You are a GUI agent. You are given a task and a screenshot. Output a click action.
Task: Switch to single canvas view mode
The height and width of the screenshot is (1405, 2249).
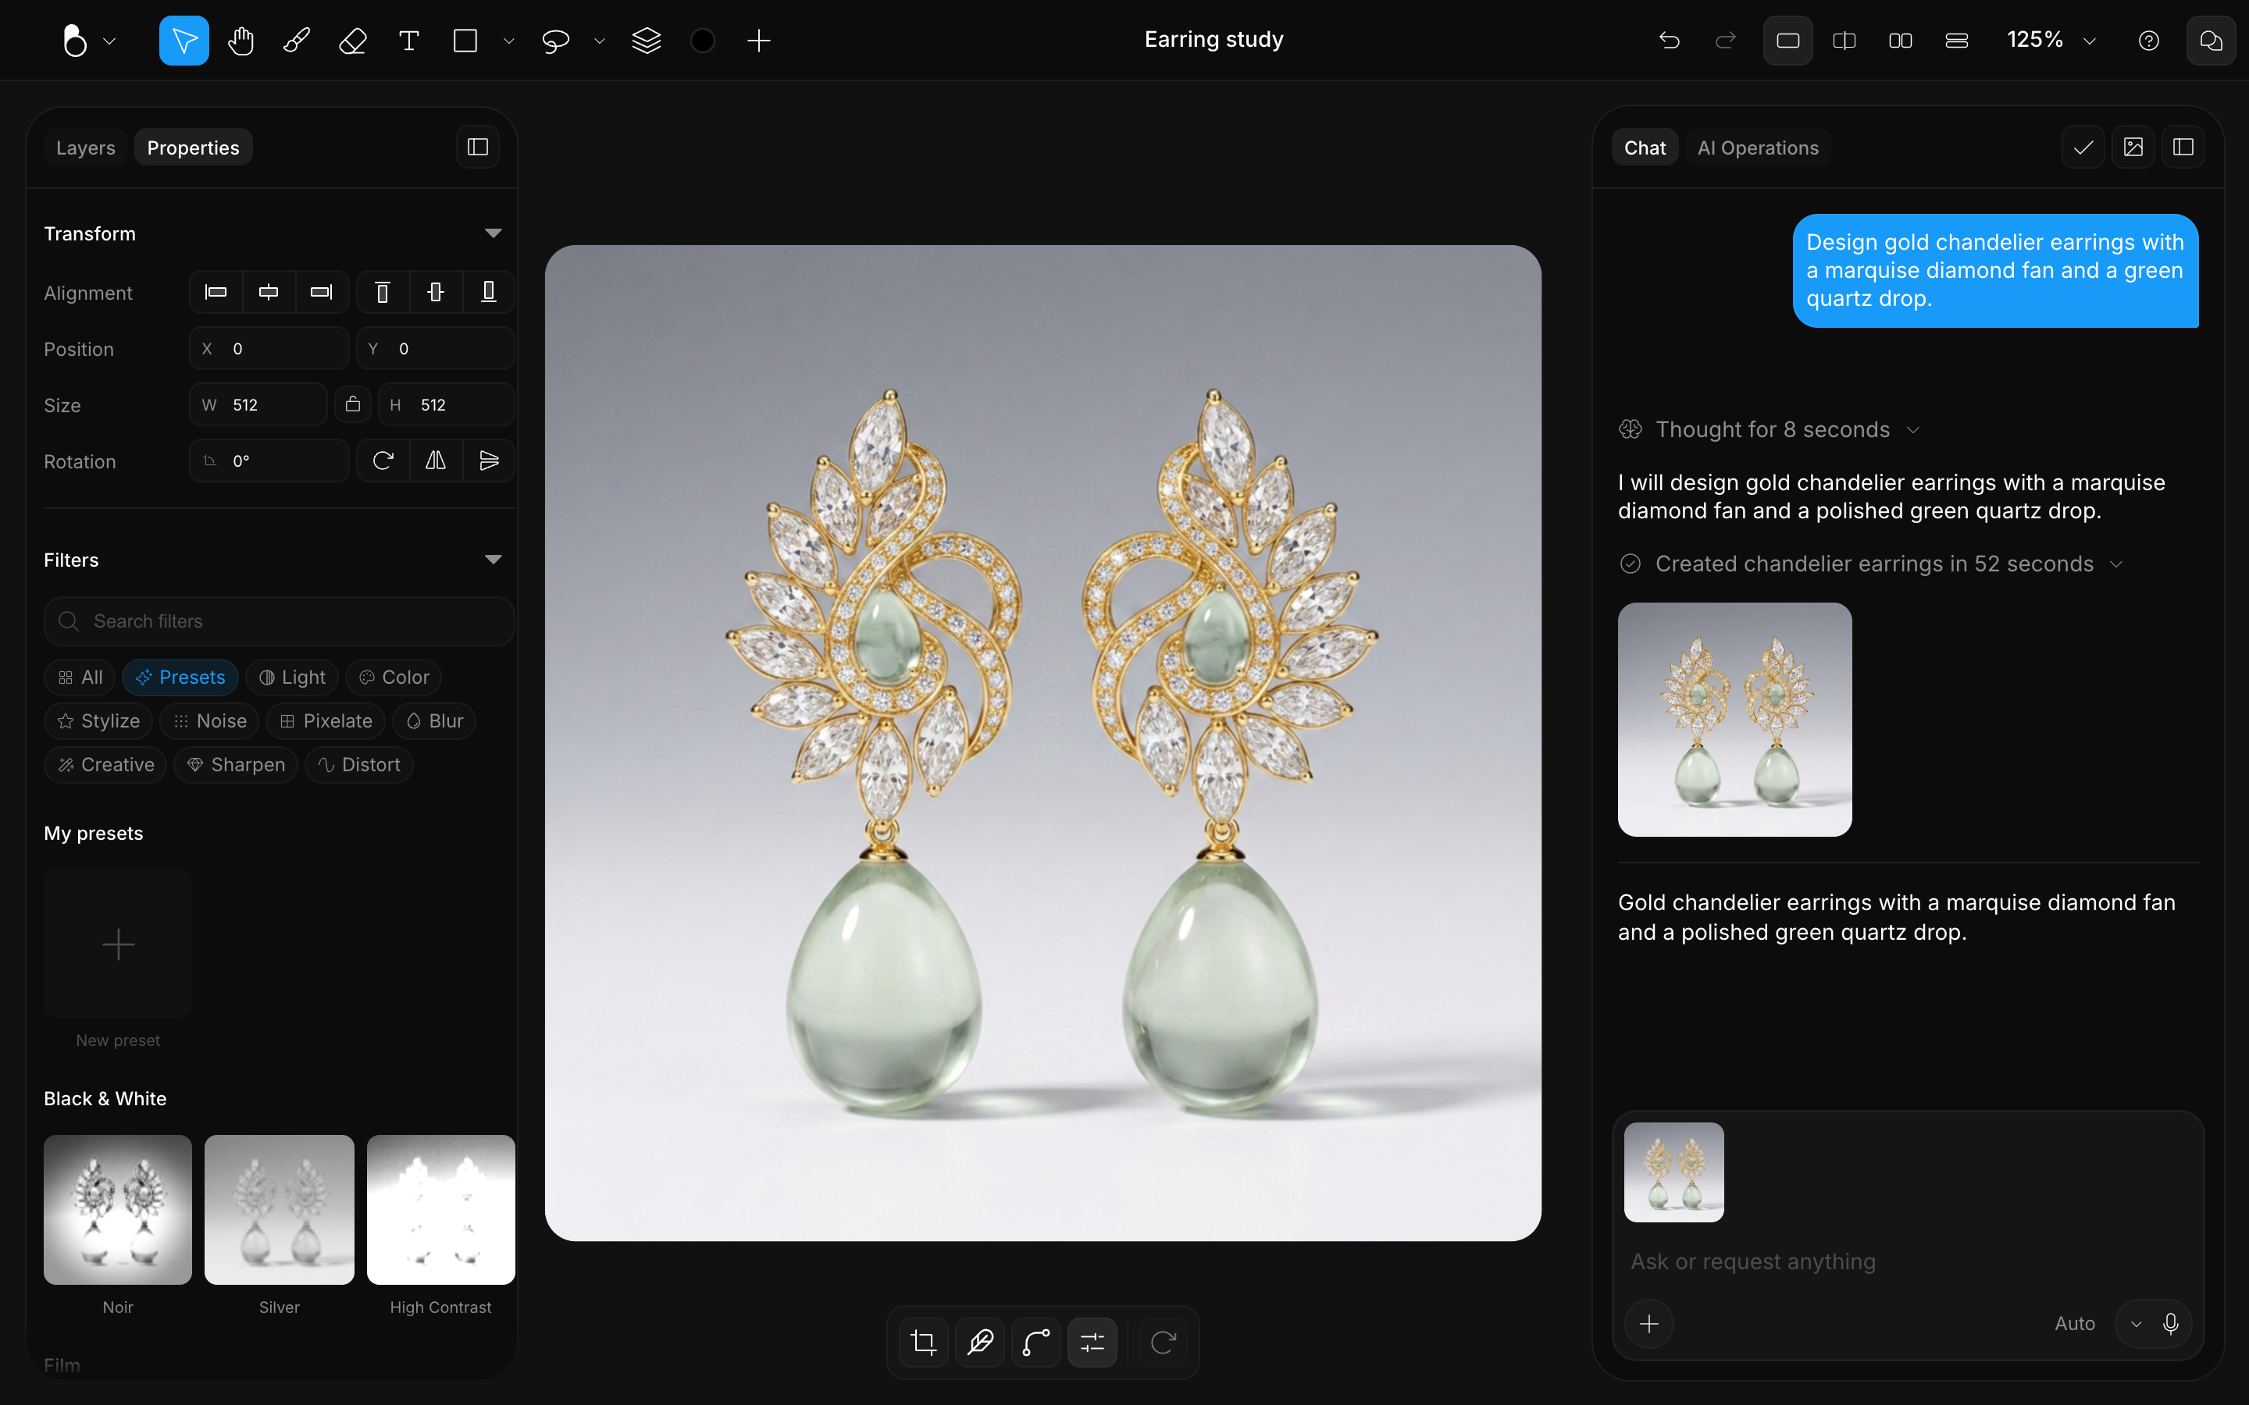point(1788,40)
